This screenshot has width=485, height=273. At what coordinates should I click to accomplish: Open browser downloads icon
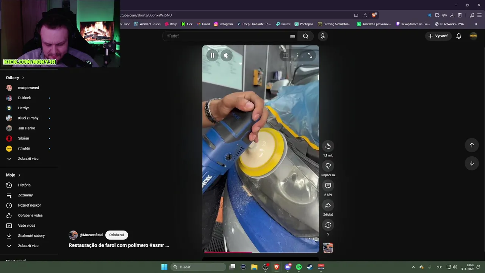tap(452, 15)
